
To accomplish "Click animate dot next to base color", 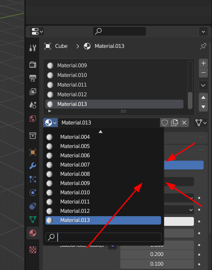I will coord(199,222).
